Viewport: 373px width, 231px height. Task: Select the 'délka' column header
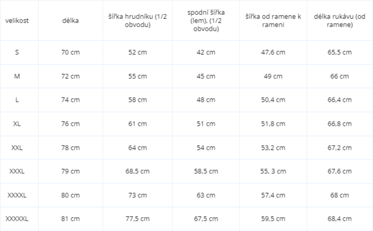click(71, 20)
